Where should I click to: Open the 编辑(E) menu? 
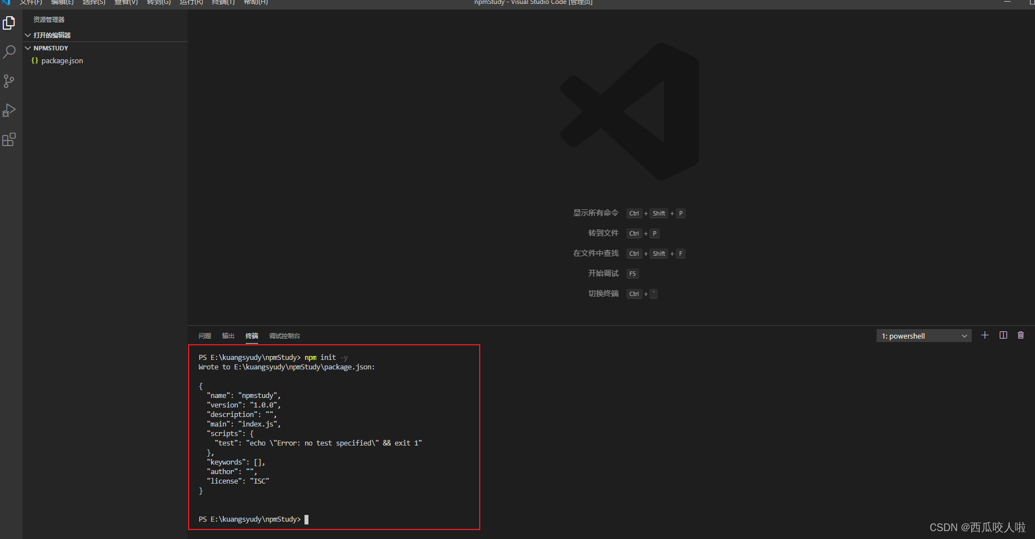click(x=62, y=3)
